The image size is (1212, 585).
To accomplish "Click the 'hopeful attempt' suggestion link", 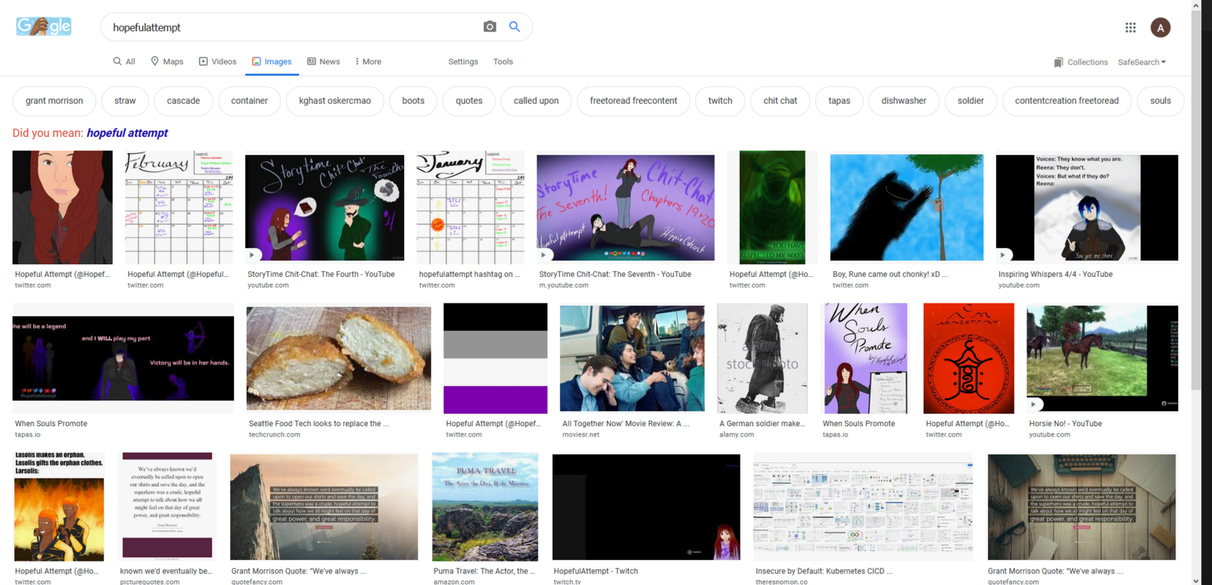I will pyautogui.click(x=127, y=133).
